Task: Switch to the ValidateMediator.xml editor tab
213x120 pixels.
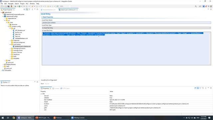Action: 49,10
